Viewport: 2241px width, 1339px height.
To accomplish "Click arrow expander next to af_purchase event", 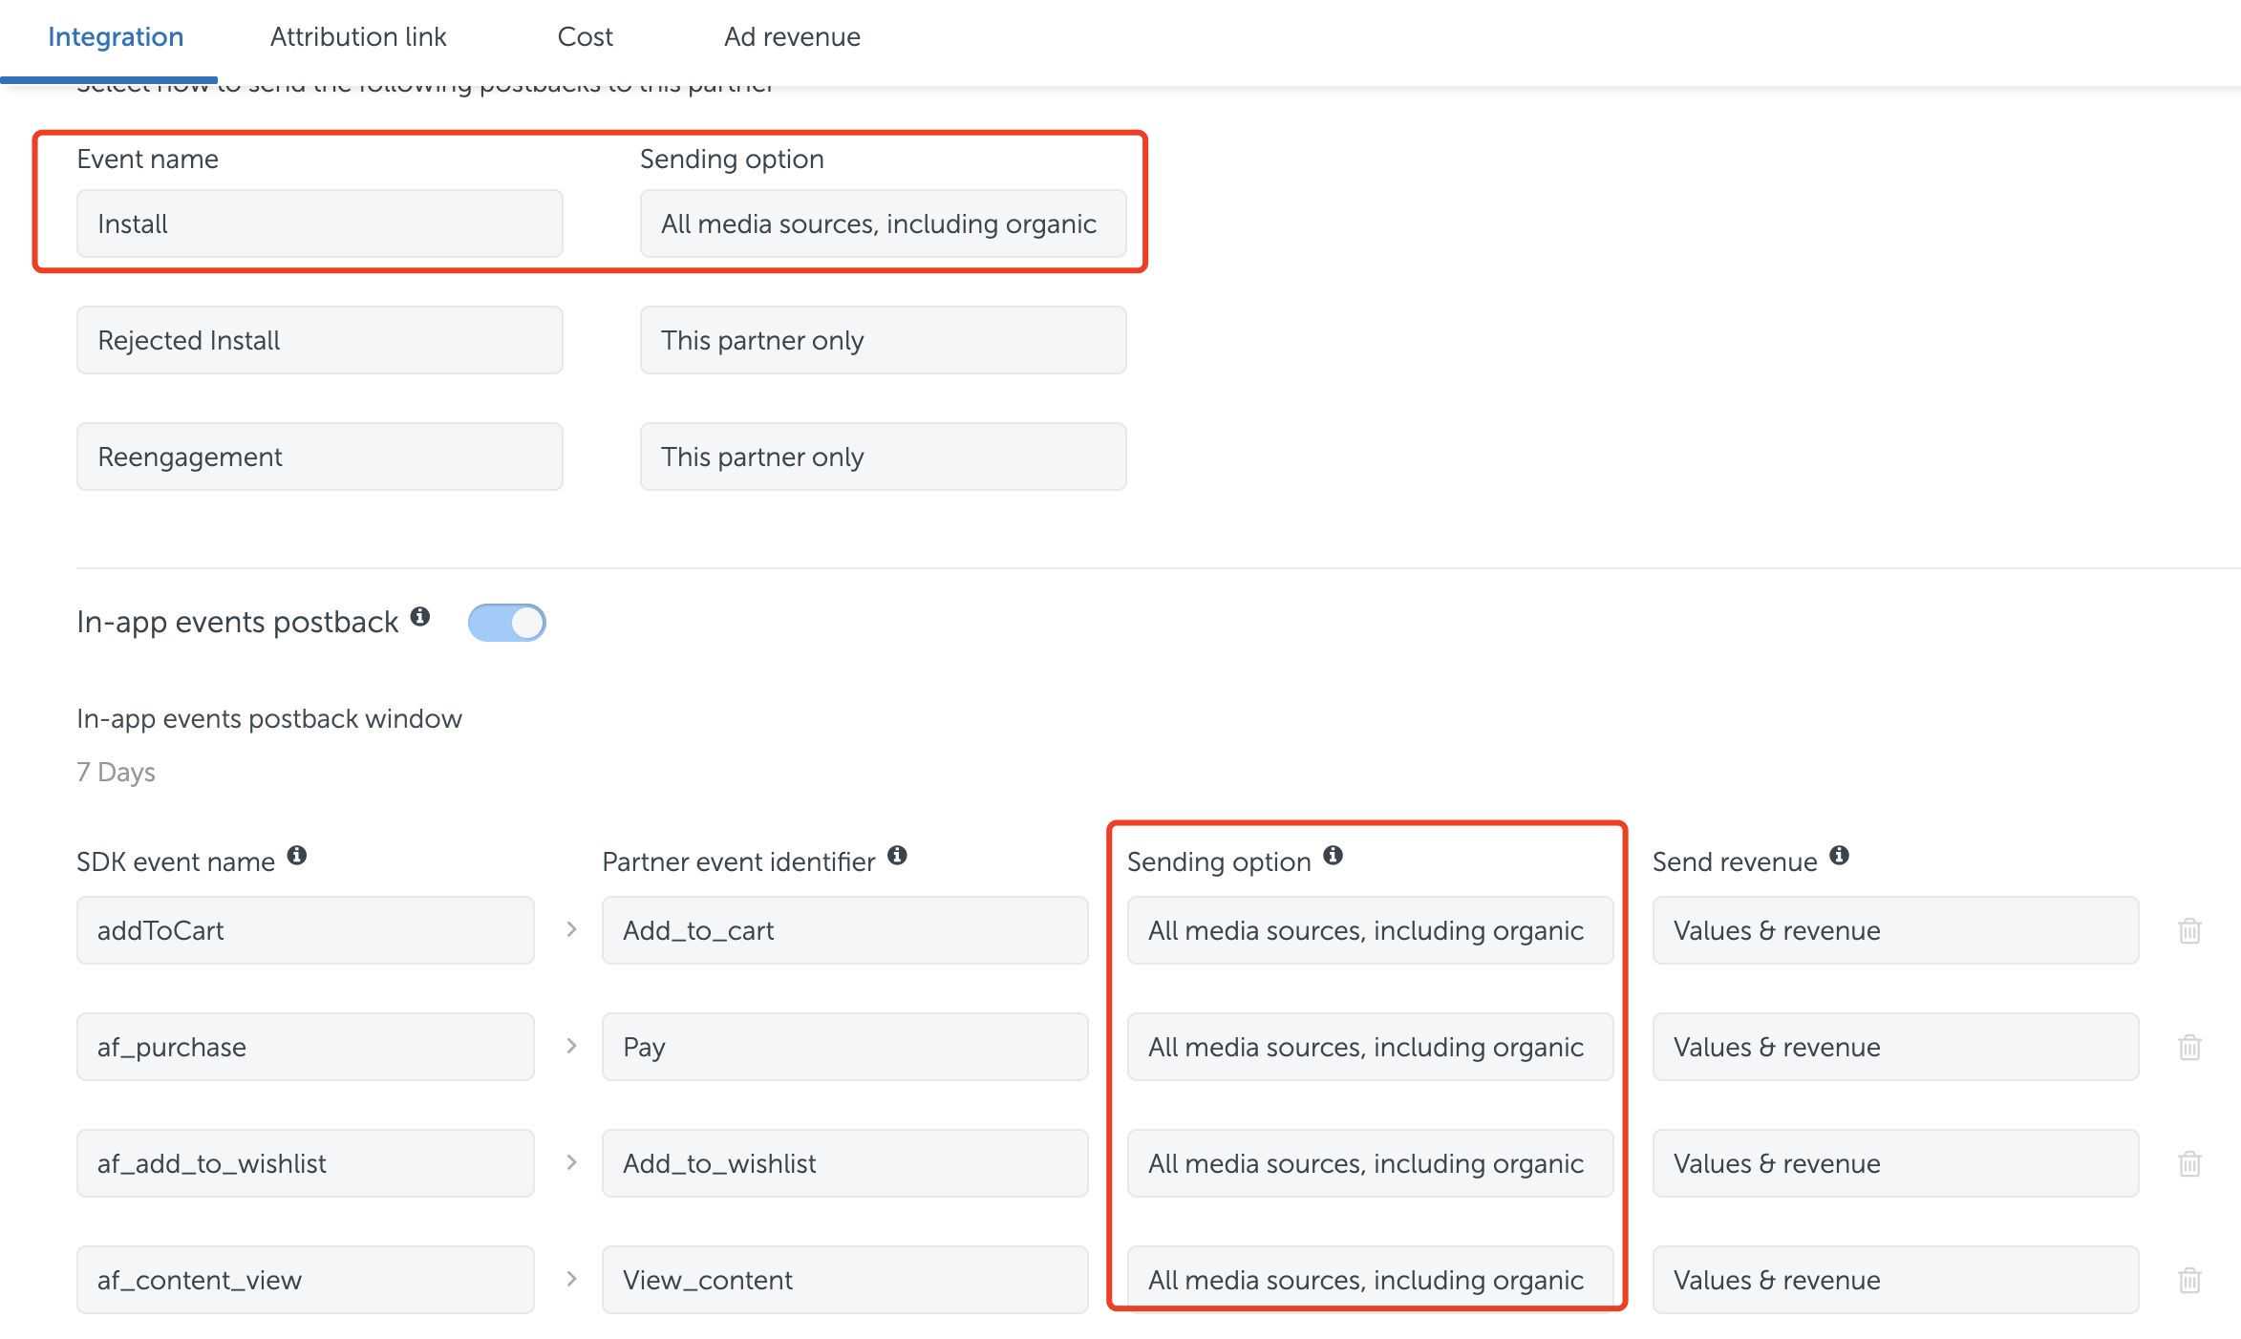I will 569,1046.
